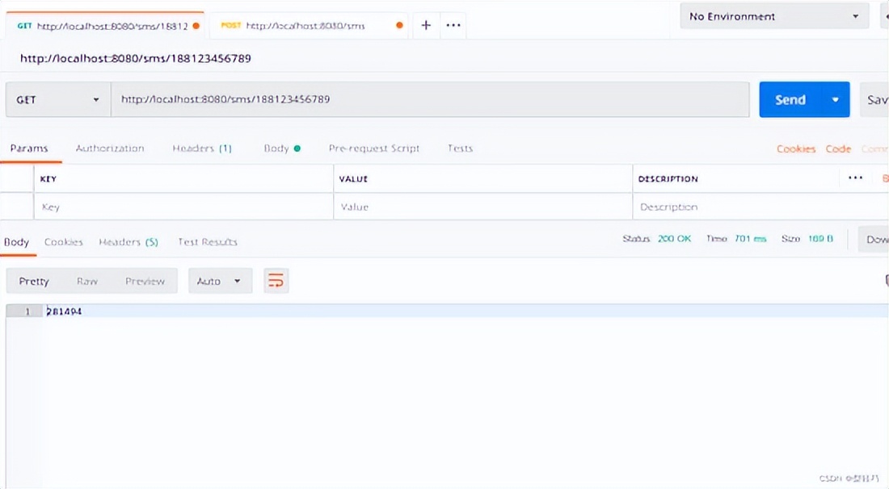
Task: Focus the request URL input field
Action: (x=430, y=99)
